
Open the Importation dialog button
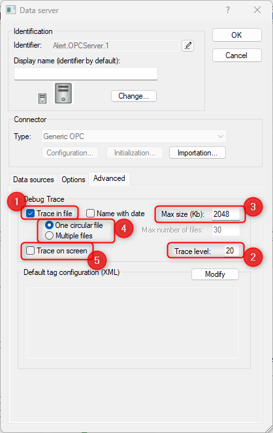[x=197, y=153]
